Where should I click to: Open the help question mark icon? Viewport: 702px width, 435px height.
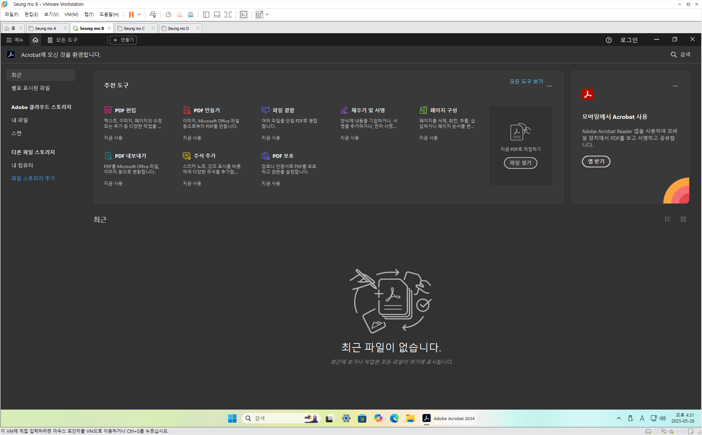(609, 40)
